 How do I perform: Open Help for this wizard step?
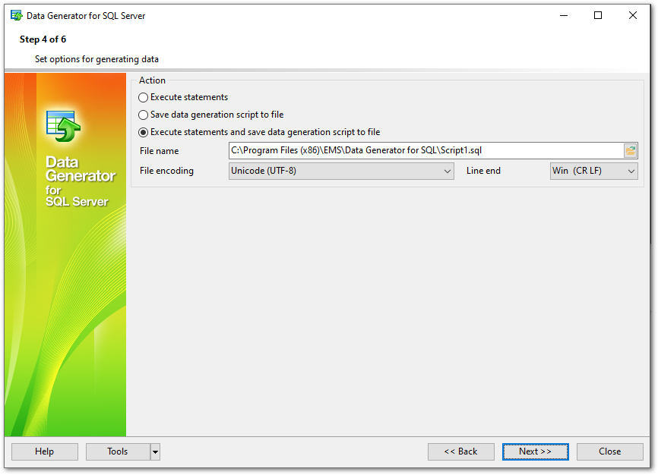click(45, 451)
